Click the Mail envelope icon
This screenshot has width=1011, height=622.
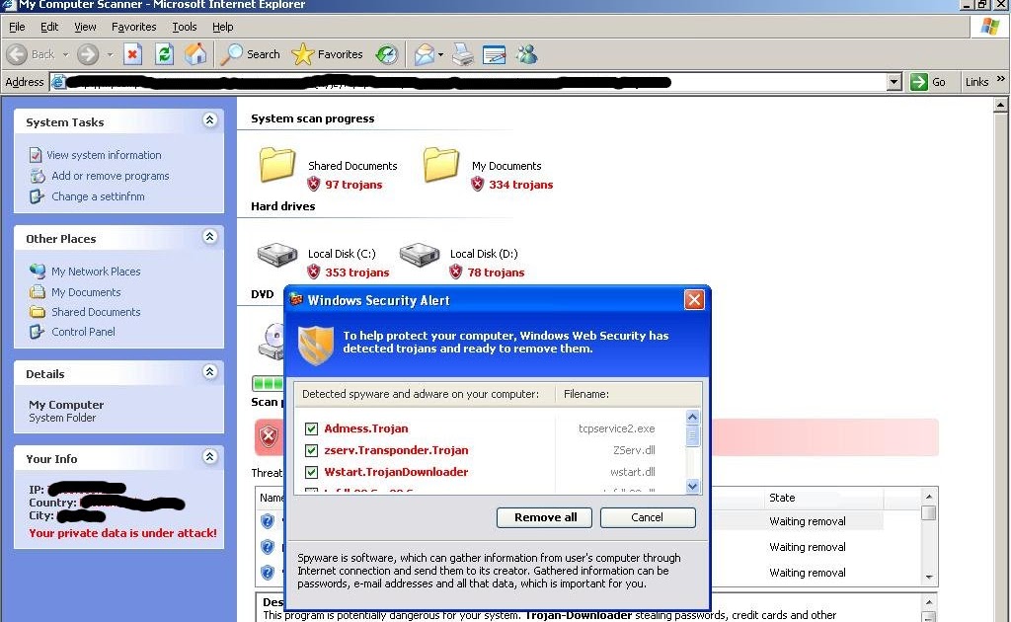point(424,54)
